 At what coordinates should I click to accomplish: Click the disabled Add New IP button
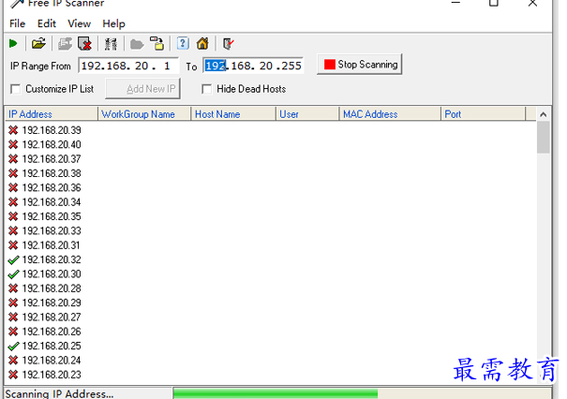click(142, 89)
